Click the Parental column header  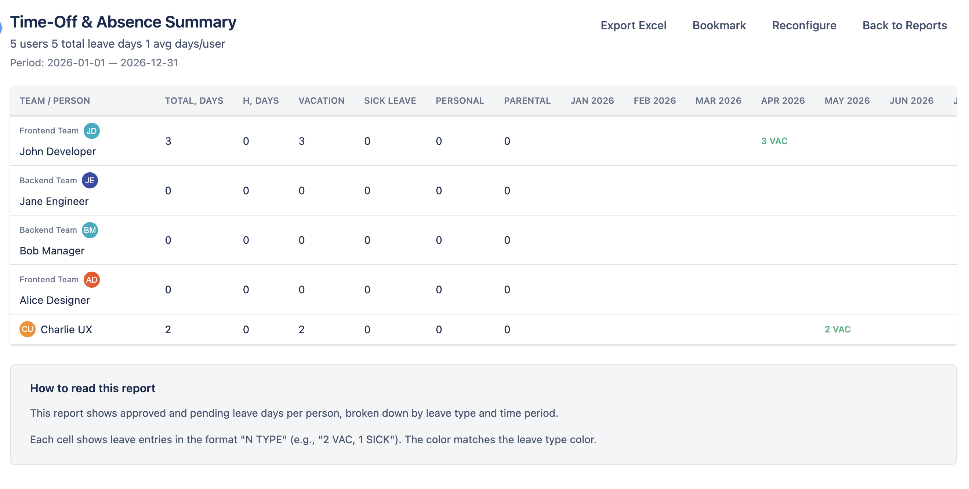527,101
